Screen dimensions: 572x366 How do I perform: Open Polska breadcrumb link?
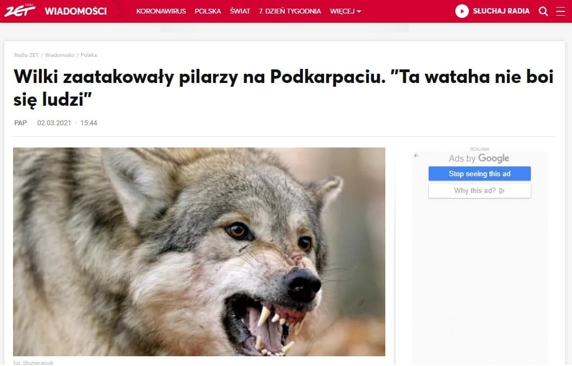click(88, 55)
